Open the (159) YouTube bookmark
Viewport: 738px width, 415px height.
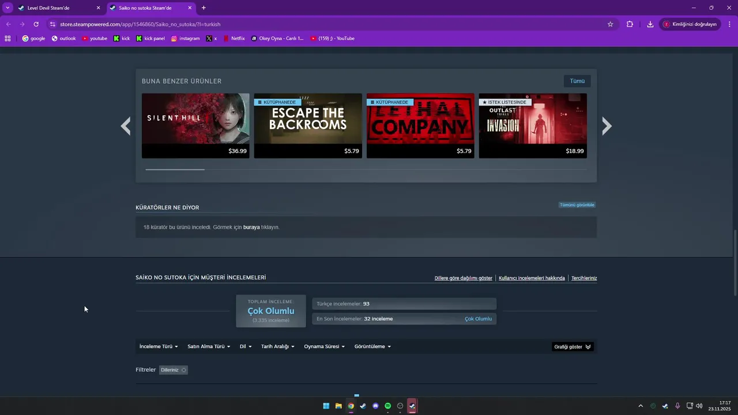pyautogui.click(x=332, y=39)
